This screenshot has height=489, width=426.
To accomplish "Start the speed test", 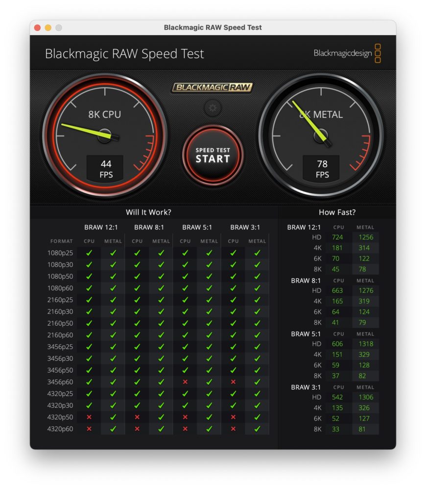I will click(213, 156).
